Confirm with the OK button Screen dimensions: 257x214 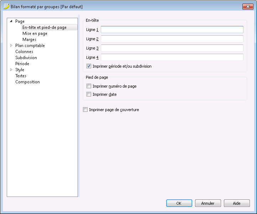coord(179,203)
